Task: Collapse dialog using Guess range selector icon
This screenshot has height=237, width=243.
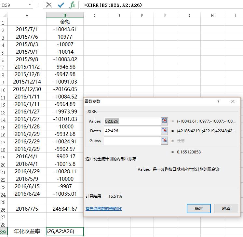Action: click(164, 141)
